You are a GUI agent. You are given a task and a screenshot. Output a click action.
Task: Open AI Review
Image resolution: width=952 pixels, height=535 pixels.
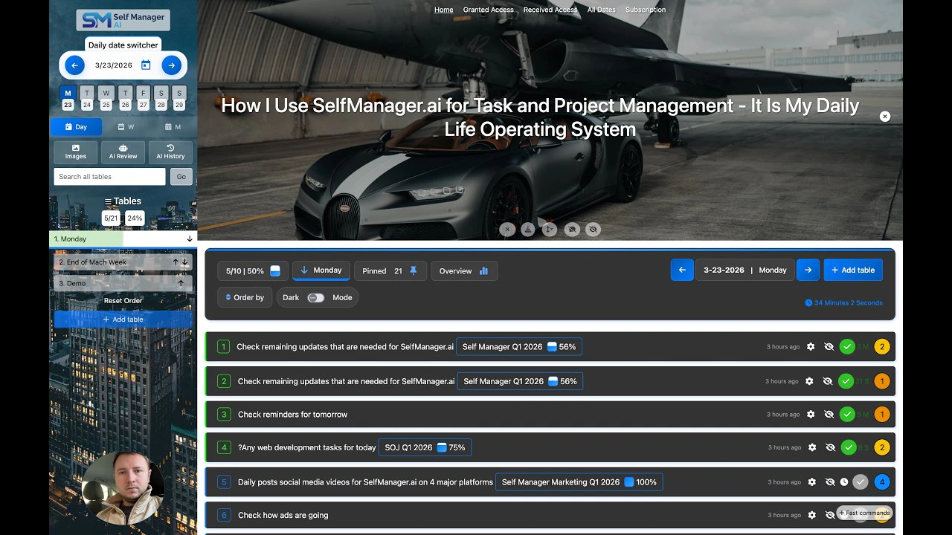(x=123, y=152)
